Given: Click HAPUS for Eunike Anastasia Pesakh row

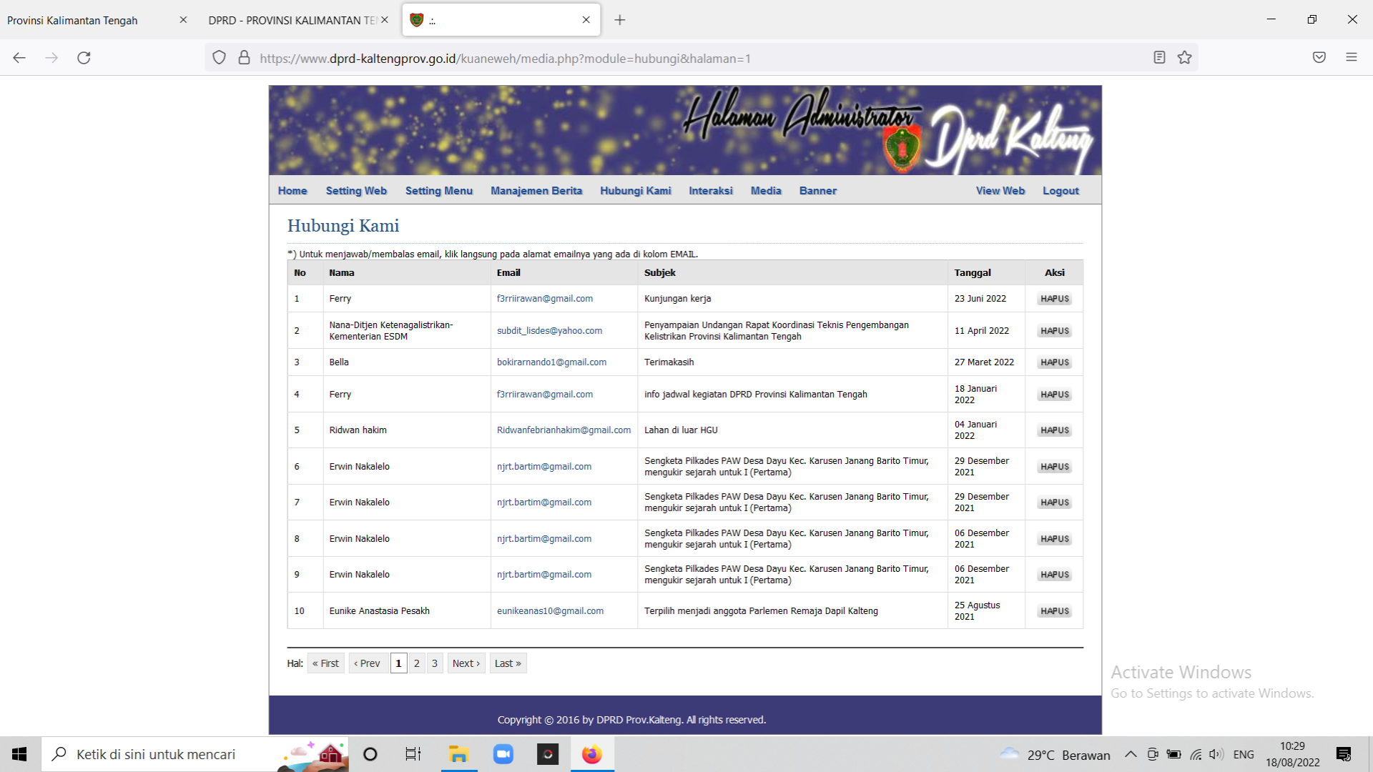Looking at the screenshot, I should [1055, 611].
